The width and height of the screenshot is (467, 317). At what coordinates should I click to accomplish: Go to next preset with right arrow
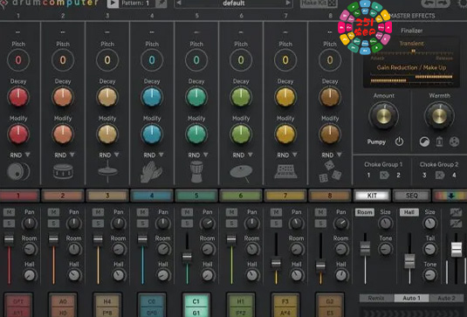pyautogui.click(x=288, y=3)
